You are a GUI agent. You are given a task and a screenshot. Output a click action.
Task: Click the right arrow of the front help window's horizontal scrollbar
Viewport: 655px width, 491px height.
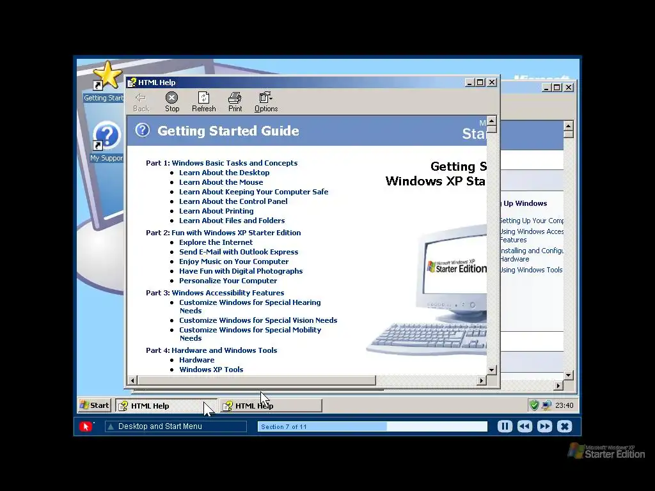click(x=482, y=380)
